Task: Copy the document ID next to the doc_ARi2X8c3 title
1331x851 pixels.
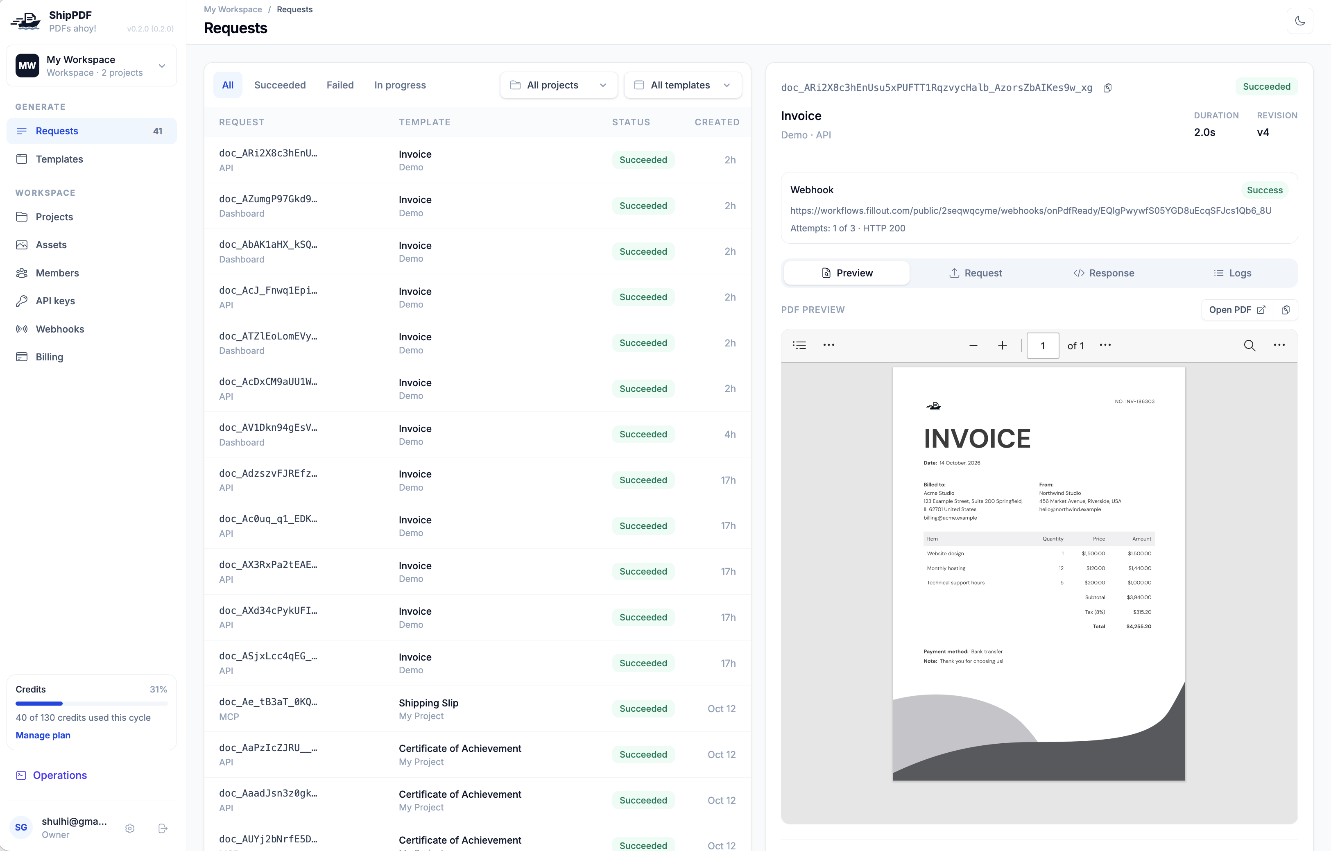Action: [1108, 88]
